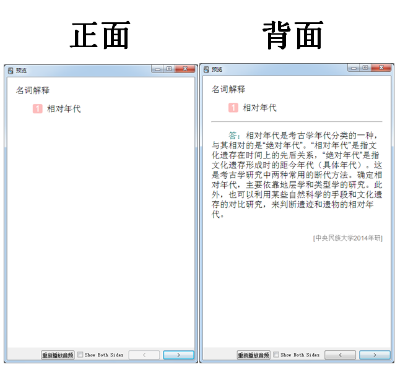The height and width of the screenshot is (367, 395).
Task: Click 预览 title of right window
Action: (x=217, y=69)
